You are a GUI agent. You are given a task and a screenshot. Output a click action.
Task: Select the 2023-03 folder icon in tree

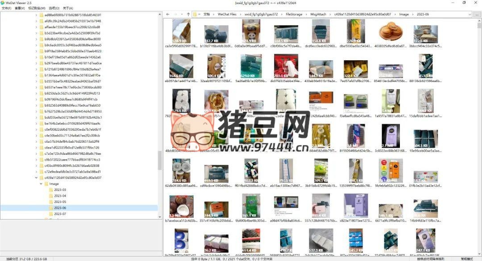[51, 190]
